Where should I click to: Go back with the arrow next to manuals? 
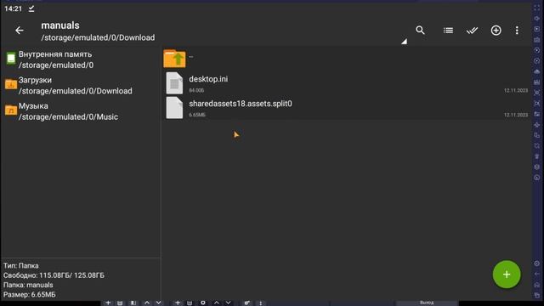tap(20, 31)
